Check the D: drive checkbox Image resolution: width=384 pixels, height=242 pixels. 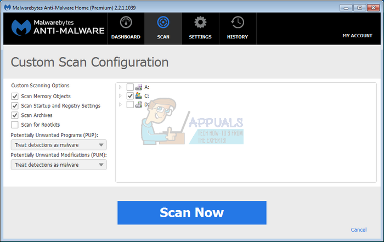[130, 105]
